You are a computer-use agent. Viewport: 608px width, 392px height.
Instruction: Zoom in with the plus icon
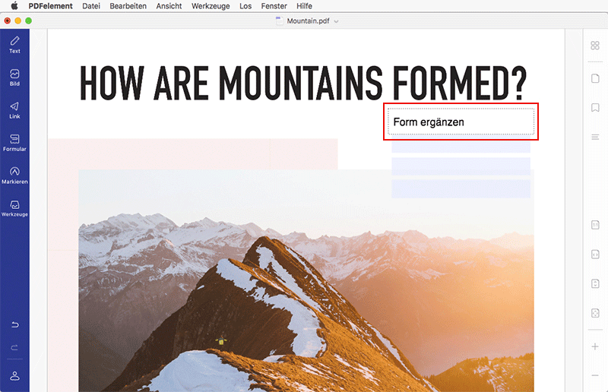point(595,346)
